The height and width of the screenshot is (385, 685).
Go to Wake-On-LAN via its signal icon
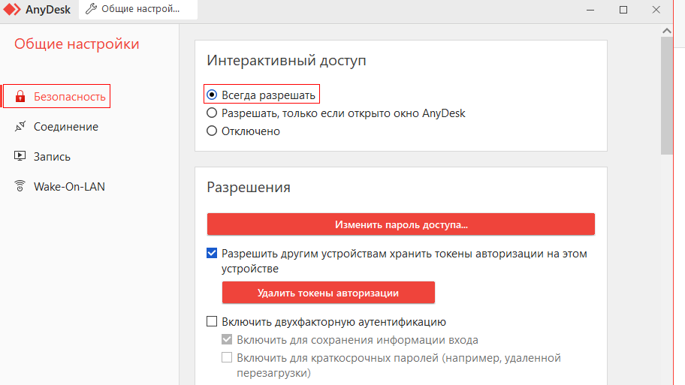20,187
